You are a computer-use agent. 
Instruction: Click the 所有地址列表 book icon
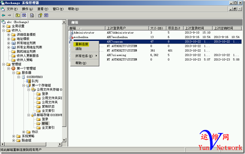pyautogui.click(x=13, y=43)
